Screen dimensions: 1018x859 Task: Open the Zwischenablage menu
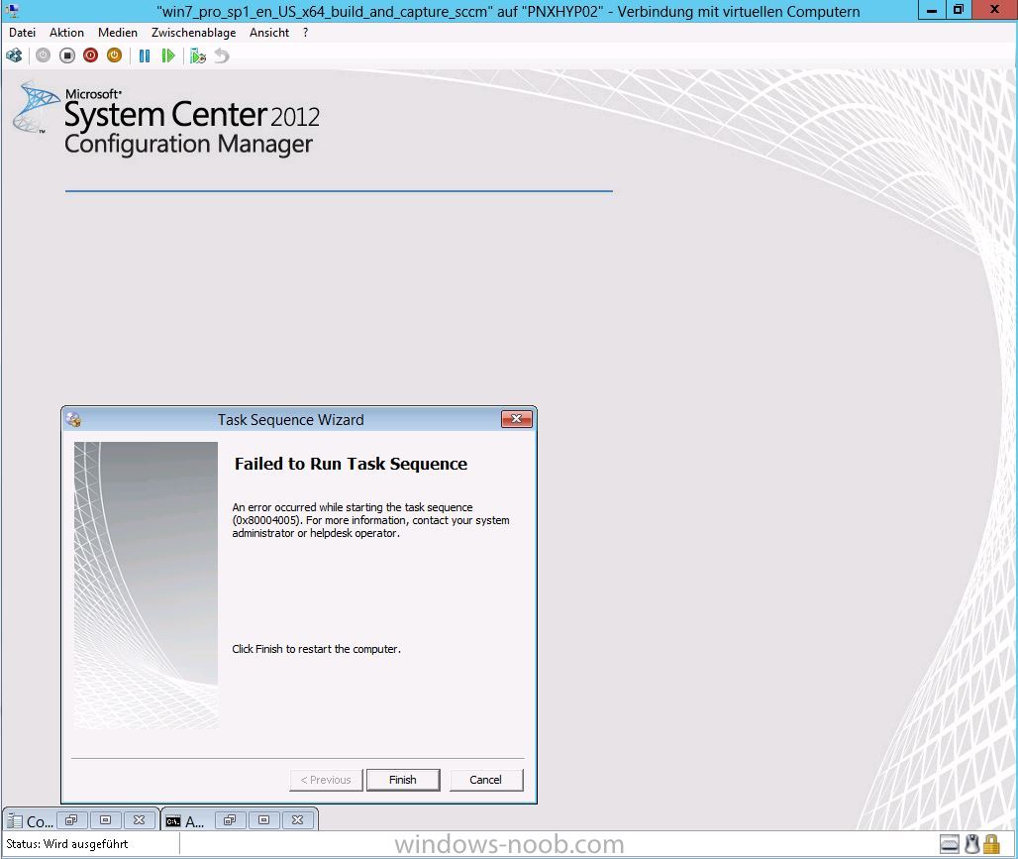click(x=193, y=33)
